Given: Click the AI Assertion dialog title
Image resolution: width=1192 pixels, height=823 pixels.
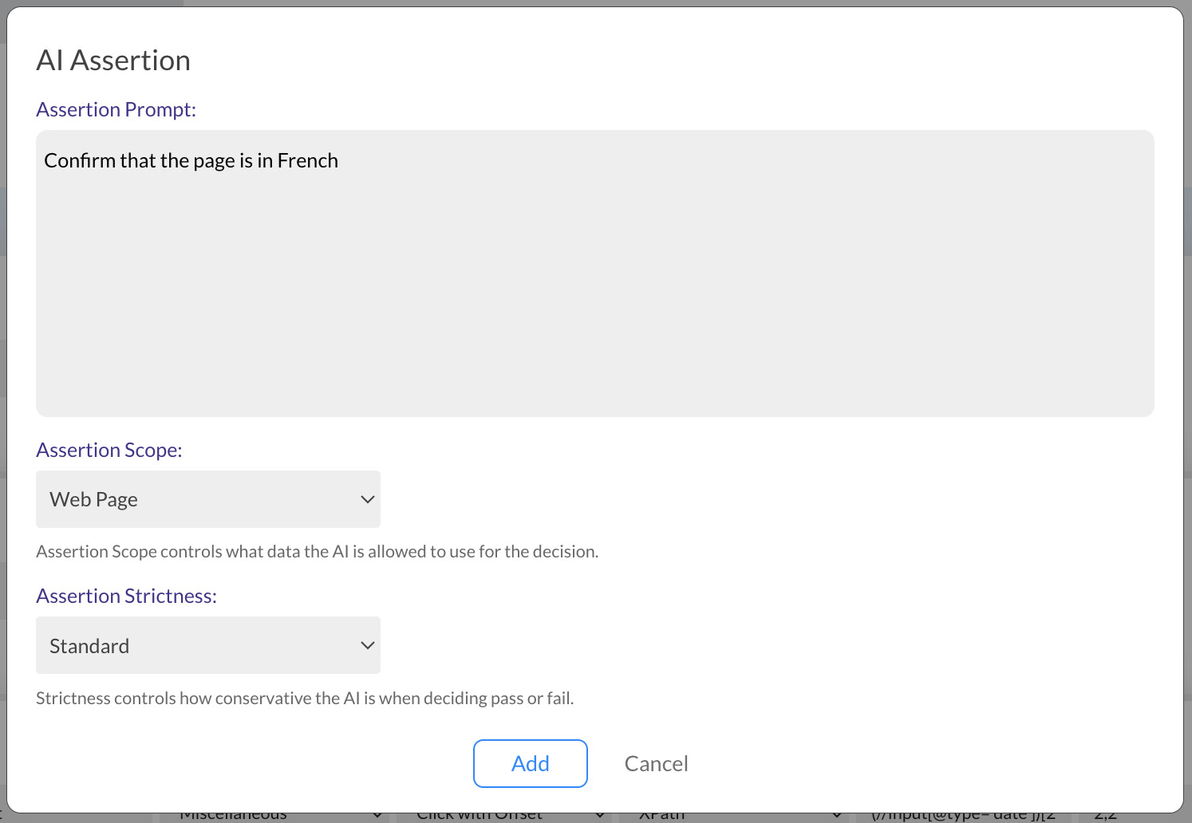Looking at the screenshot, I should click(x=112, y=60).
